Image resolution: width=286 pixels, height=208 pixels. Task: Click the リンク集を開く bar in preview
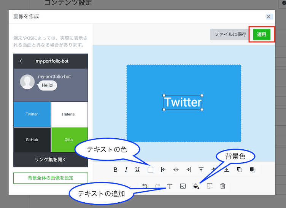(x=51, y=160)
